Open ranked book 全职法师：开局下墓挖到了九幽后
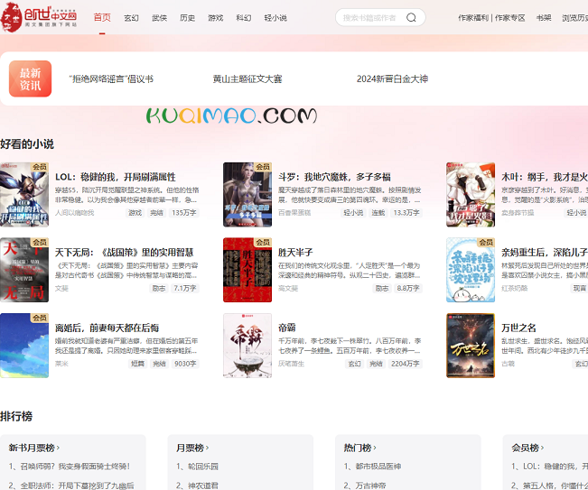 (x=71, y=485)
